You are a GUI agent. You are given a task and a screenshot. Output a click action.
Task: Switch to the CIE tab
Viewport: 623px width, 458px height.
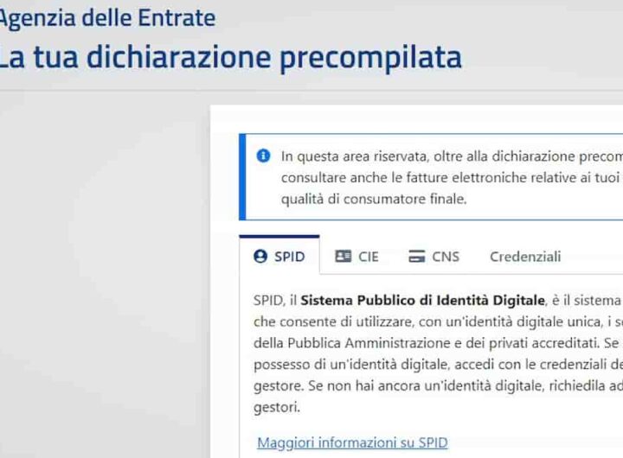(x=356, y=257)
